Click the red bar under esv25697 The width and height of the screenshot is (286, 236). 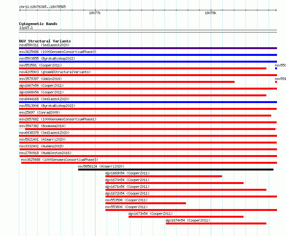145,116
